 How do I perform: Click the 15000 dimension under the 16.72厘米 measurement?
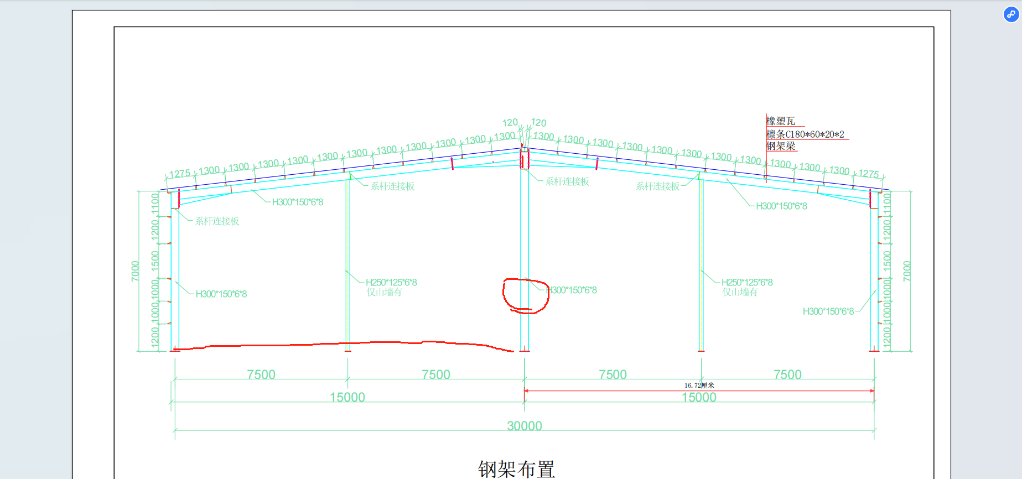699,397
